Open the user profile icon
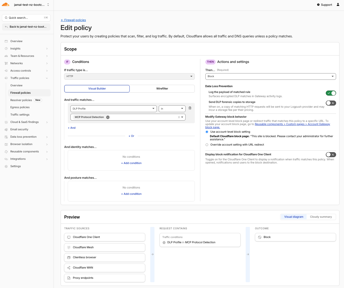 [338, 4]
